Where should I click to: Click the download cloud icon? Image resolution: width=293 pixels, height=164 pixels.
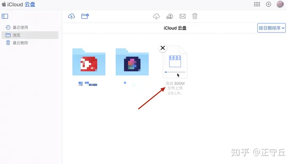coord(156,16)
